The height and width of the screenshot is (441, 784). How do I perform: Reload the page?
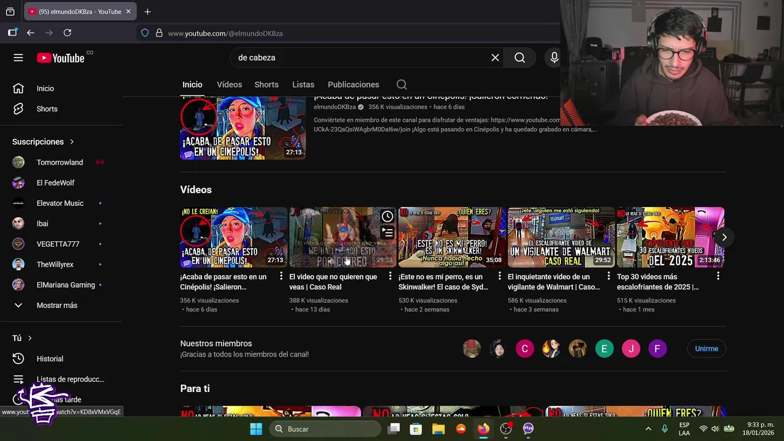[x=67, y=33]
